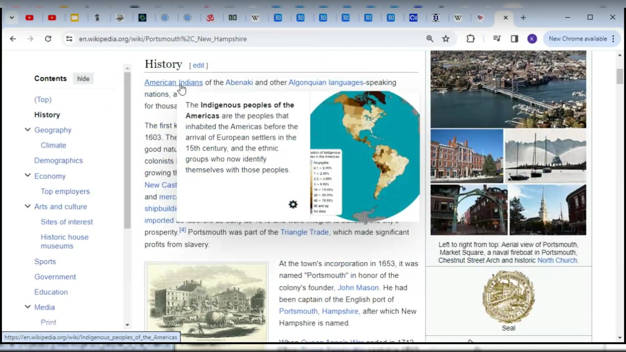
Task: Jump to (Top) in contents
Action: 43,100
